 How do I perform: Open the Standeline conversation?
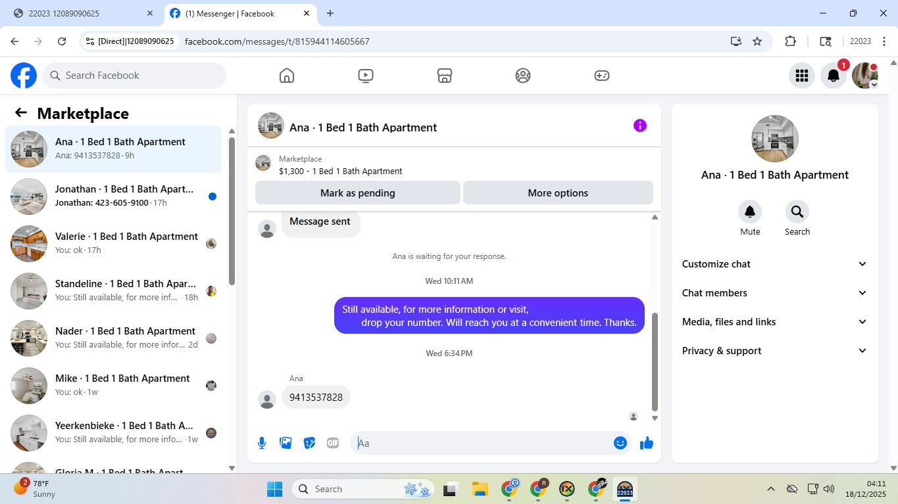pyautogui.click(x=113, y=291)
